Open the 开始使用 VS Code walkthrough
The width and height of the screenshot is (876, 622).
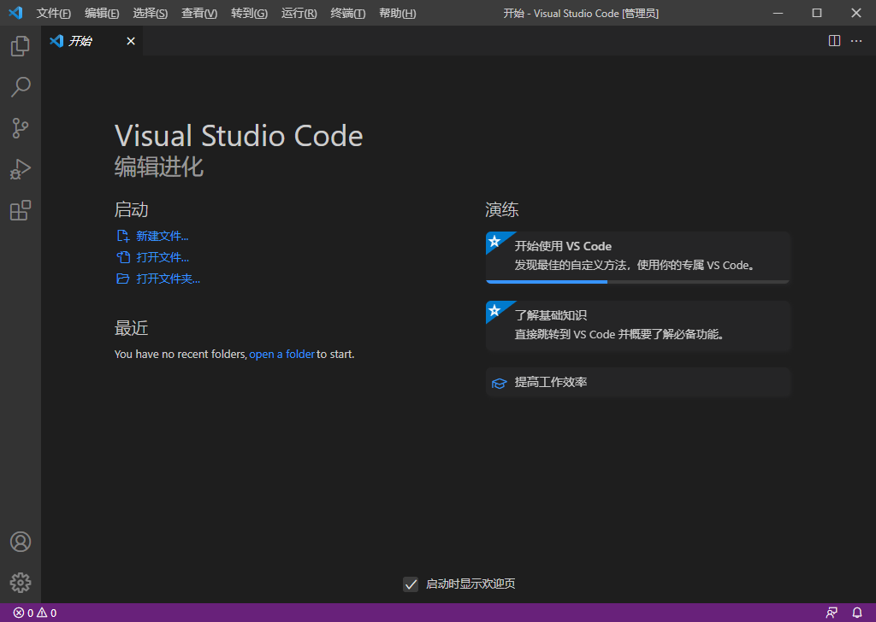pyautogui.click(x=637, y=258)
